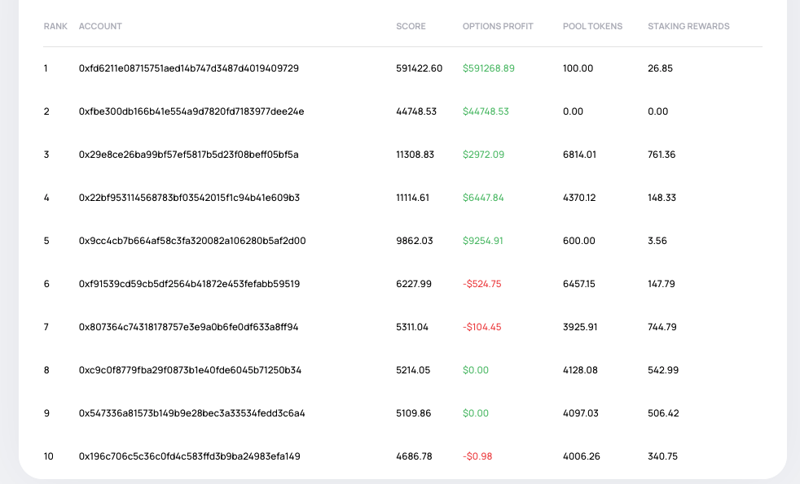
Task: Click rank number 5
Action: tap(46, 241)
